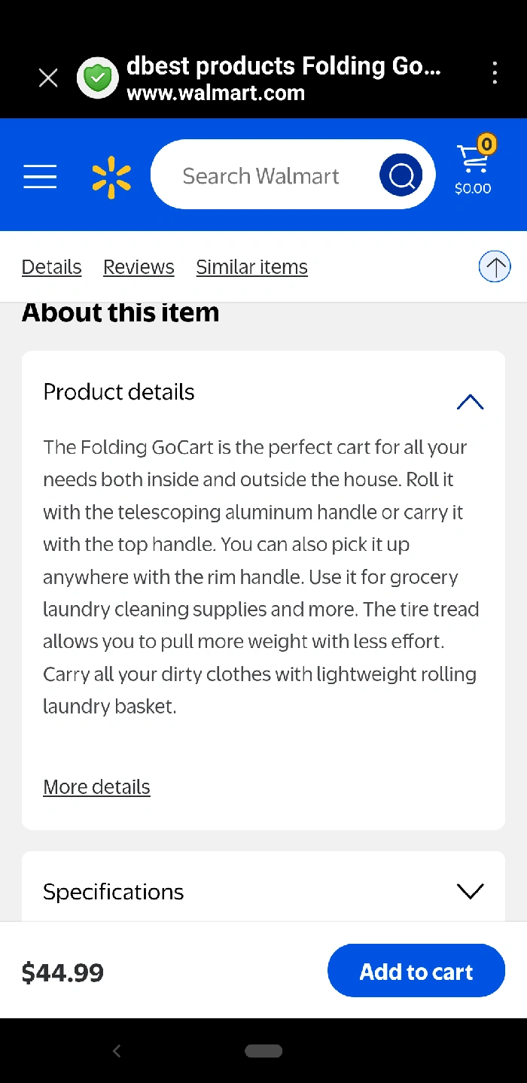The width and height of the screenshot is (527, 1083).
Task: Open the More details link
Action: [96, 787]
